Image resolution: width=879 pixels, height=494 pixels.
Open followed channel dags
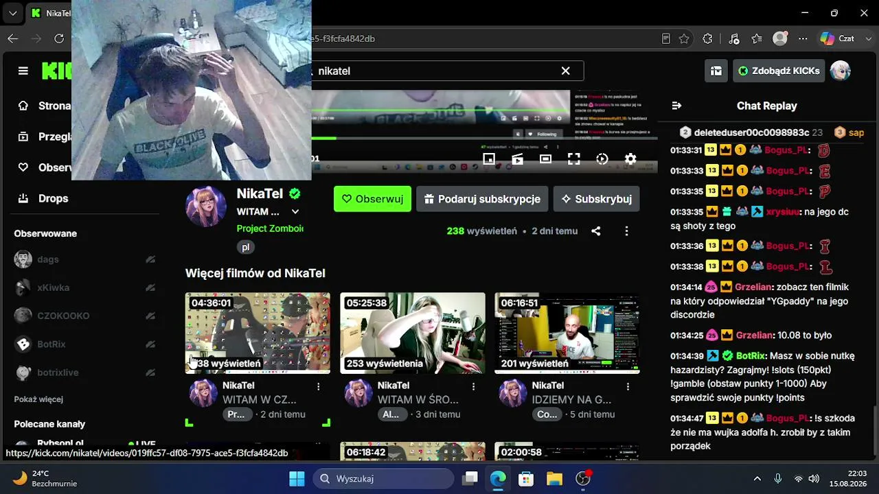(x=85, y=259)
